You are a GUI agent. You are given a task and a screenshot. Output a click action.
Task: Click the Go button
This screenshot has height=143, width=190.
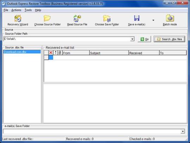[x=144, y=39]
